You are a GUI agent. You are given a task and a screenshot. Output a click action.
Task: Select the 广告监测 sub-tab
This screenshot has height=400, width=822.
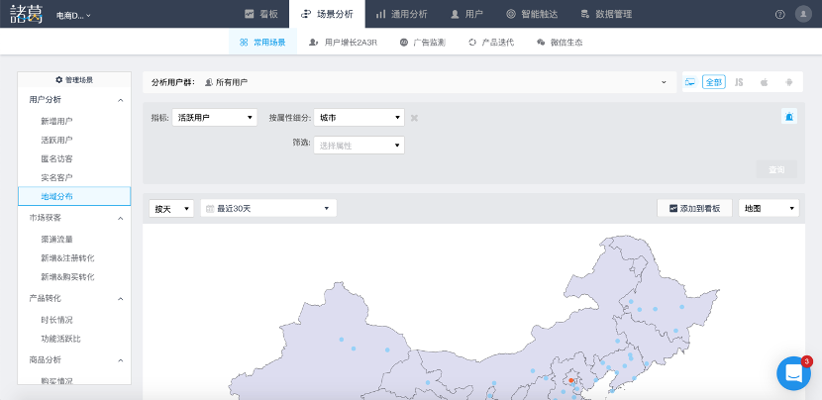(423, 43)
